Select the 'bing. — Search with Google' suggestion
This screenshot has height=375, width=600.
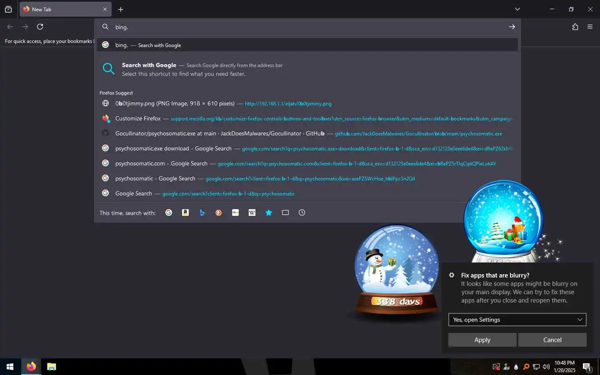pyautogui.click(x=307, y=45)
